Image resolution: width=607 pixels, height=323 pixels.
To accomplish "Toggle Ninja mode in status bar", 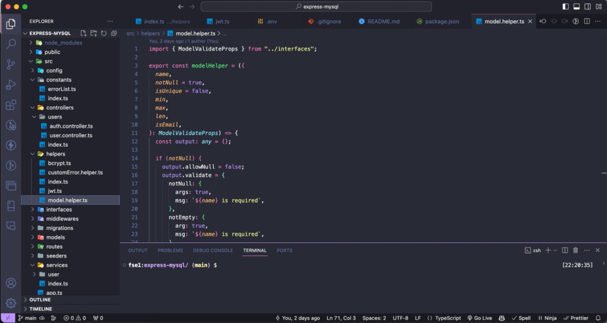I will pos(547,318).
